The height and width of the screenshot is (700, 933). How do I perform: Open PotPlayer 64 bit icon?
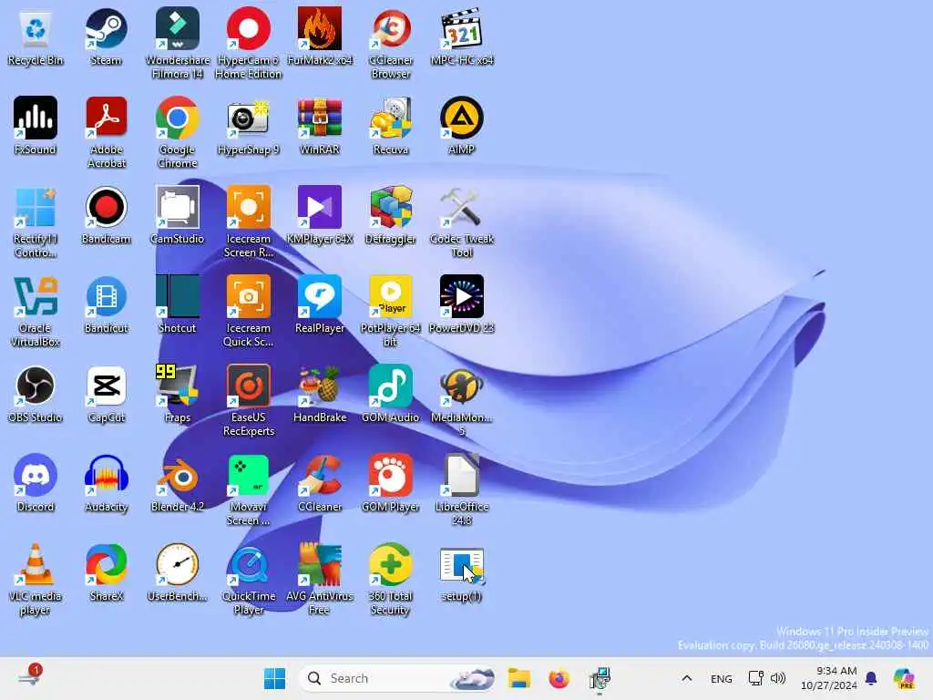coord(391,312)
